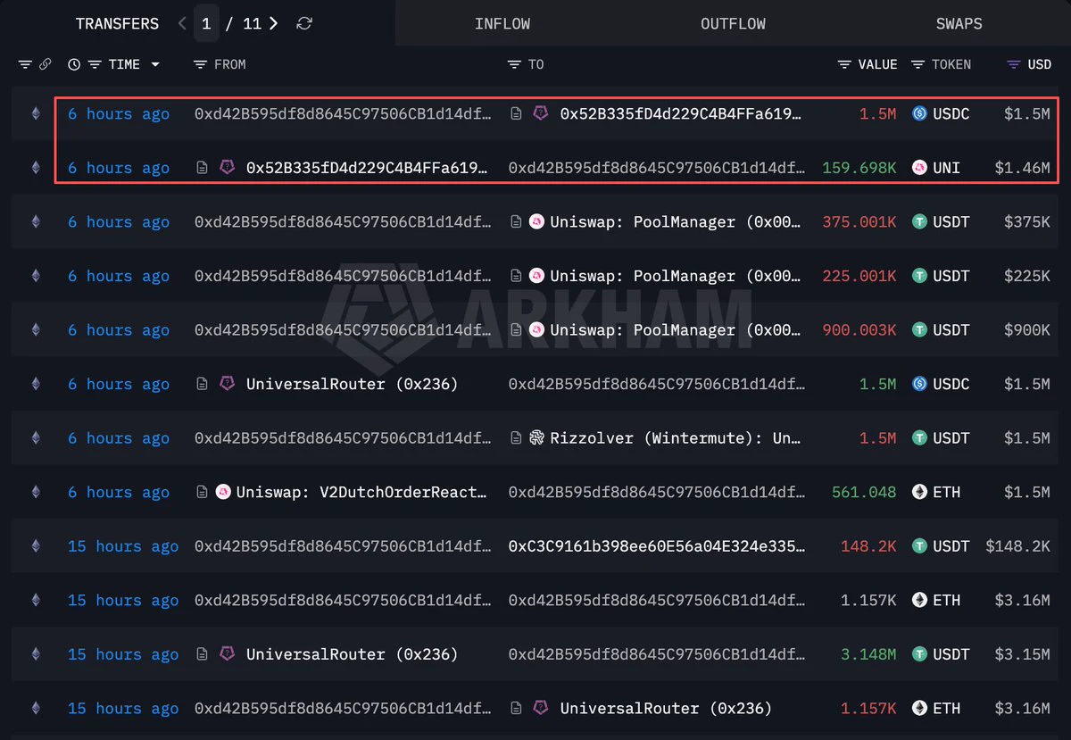Click the contract document icon in the Rizzolver row
The width and height of the screenshot is (1071, 740).
click(x=516, y=438)
